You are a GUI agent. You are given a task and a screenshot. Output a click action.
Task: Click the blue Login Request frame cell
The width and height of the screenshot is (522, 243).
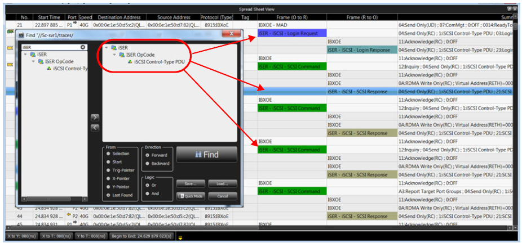[292, 33]
